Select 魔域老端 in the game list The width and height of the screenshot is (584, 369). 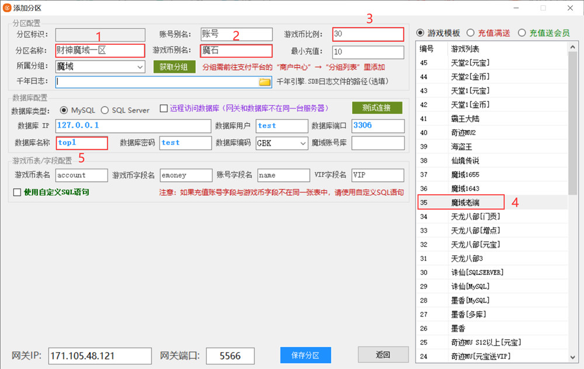click(x=468, y=202)
